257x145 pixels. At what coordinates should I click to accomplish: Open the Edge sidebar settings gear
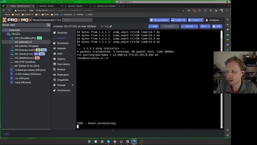pyautogui.click(x=228, y=135)
